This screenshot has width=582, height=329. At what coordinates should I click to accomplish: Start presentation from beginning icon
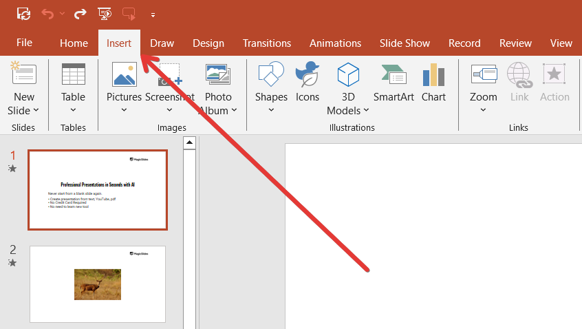pyautogui.click(x=105, y=13)
